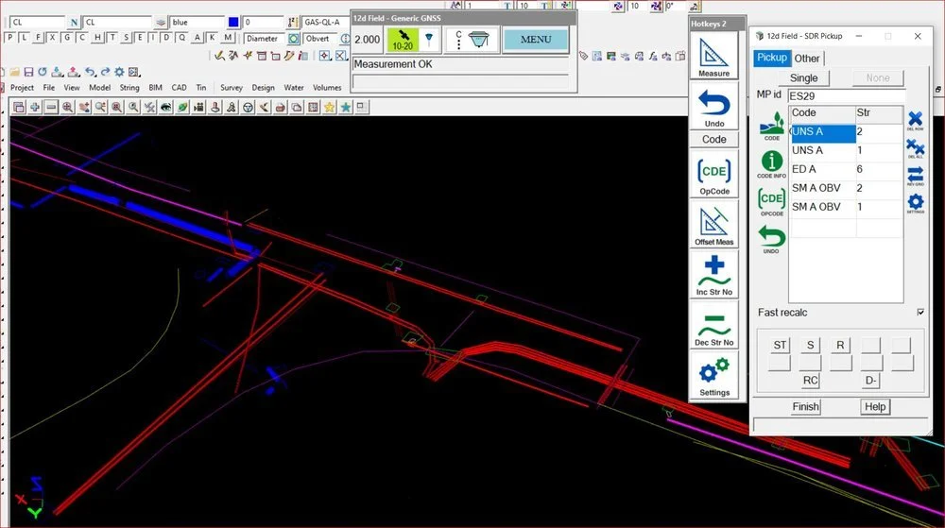Screen dimensions: 945x528
Task: Click the Code button in Hotkeys 2
Action: (x=713, y=139)
